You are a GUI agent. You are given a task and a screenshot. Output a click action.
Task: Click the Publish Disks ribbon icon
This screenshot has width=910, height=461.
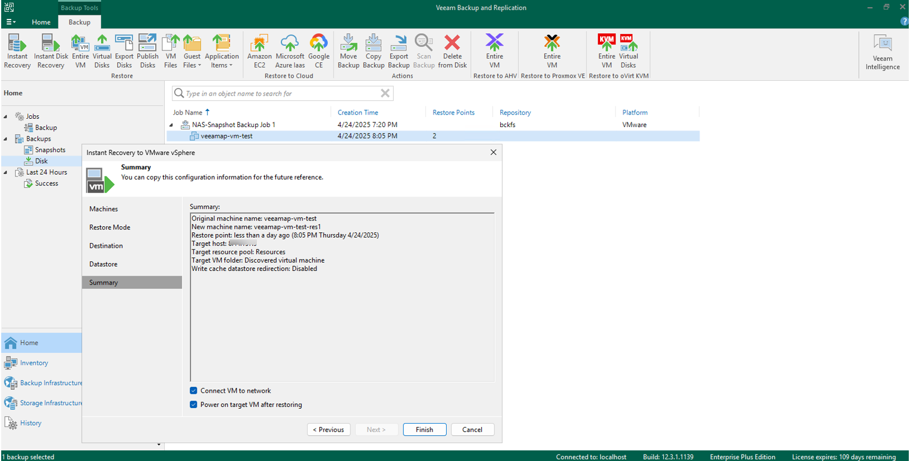(148, 51)
